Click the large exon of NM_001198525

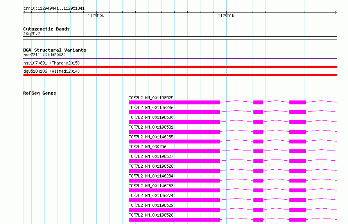(x=174, y=102)
